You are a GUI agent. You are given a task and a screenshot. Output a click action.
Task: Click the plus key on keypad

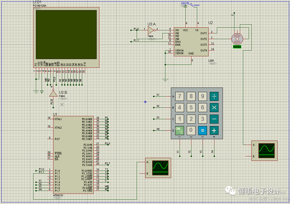click(214, 130)
